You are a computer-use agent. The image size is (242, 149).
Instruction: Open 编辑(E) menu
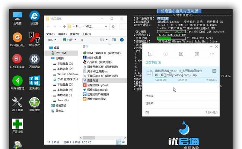(62, 34)
